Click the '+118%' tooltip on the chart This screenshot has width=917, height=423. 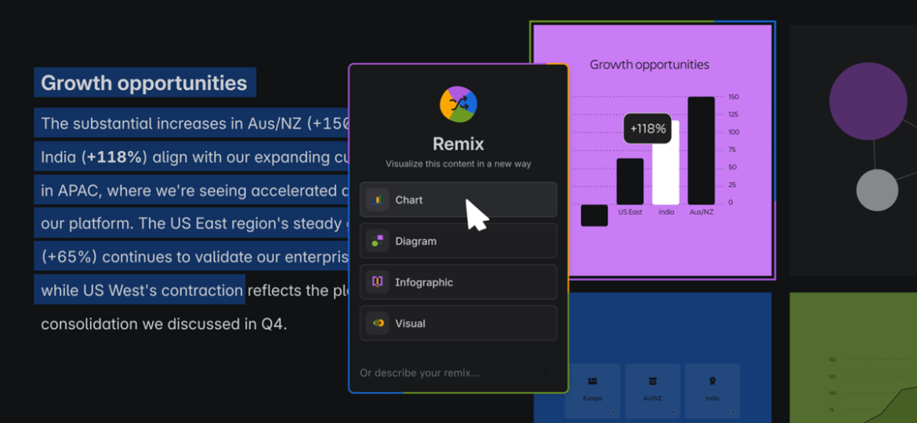pos(647,128)
